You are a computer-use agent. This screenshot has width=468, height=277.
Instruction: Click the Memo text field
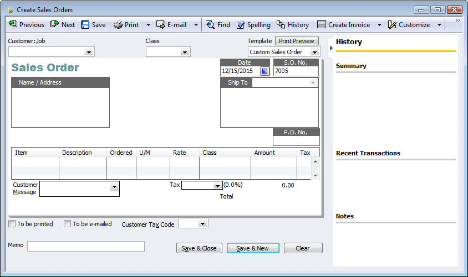(86, 247)
